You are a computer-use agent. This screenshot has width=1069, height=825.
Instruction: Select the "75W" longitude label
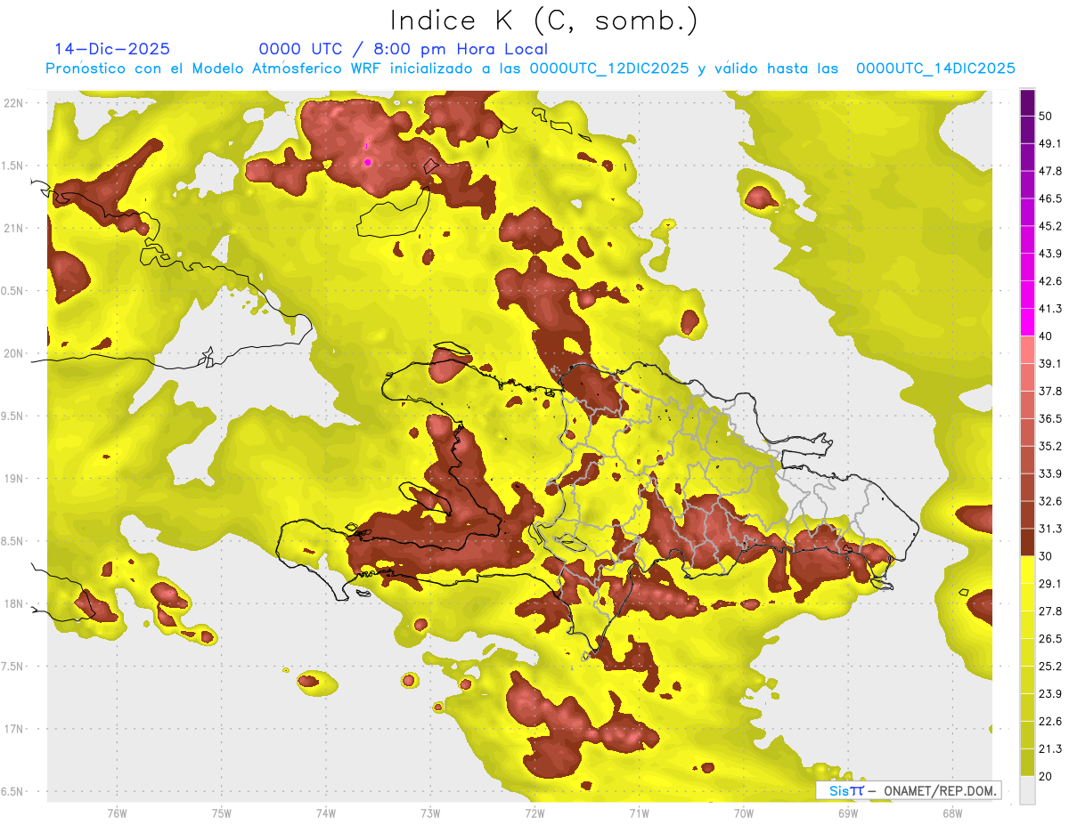click(222, 813)
